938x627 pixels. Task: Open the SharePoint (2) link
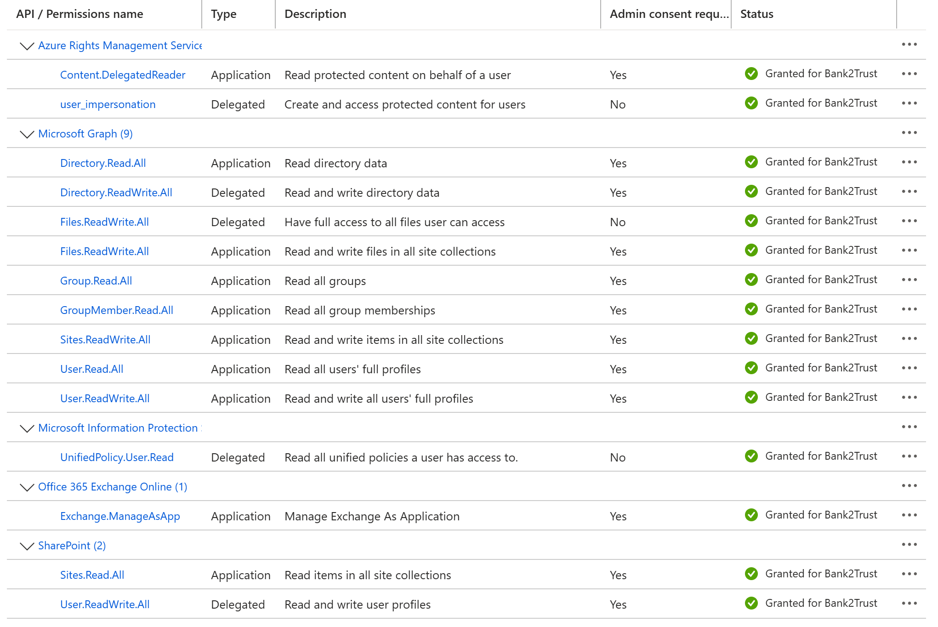click(72, 546)
